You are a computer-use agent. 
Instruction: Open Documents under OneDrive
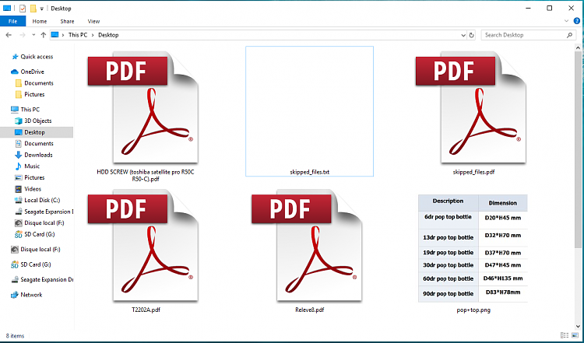(39, 83)
